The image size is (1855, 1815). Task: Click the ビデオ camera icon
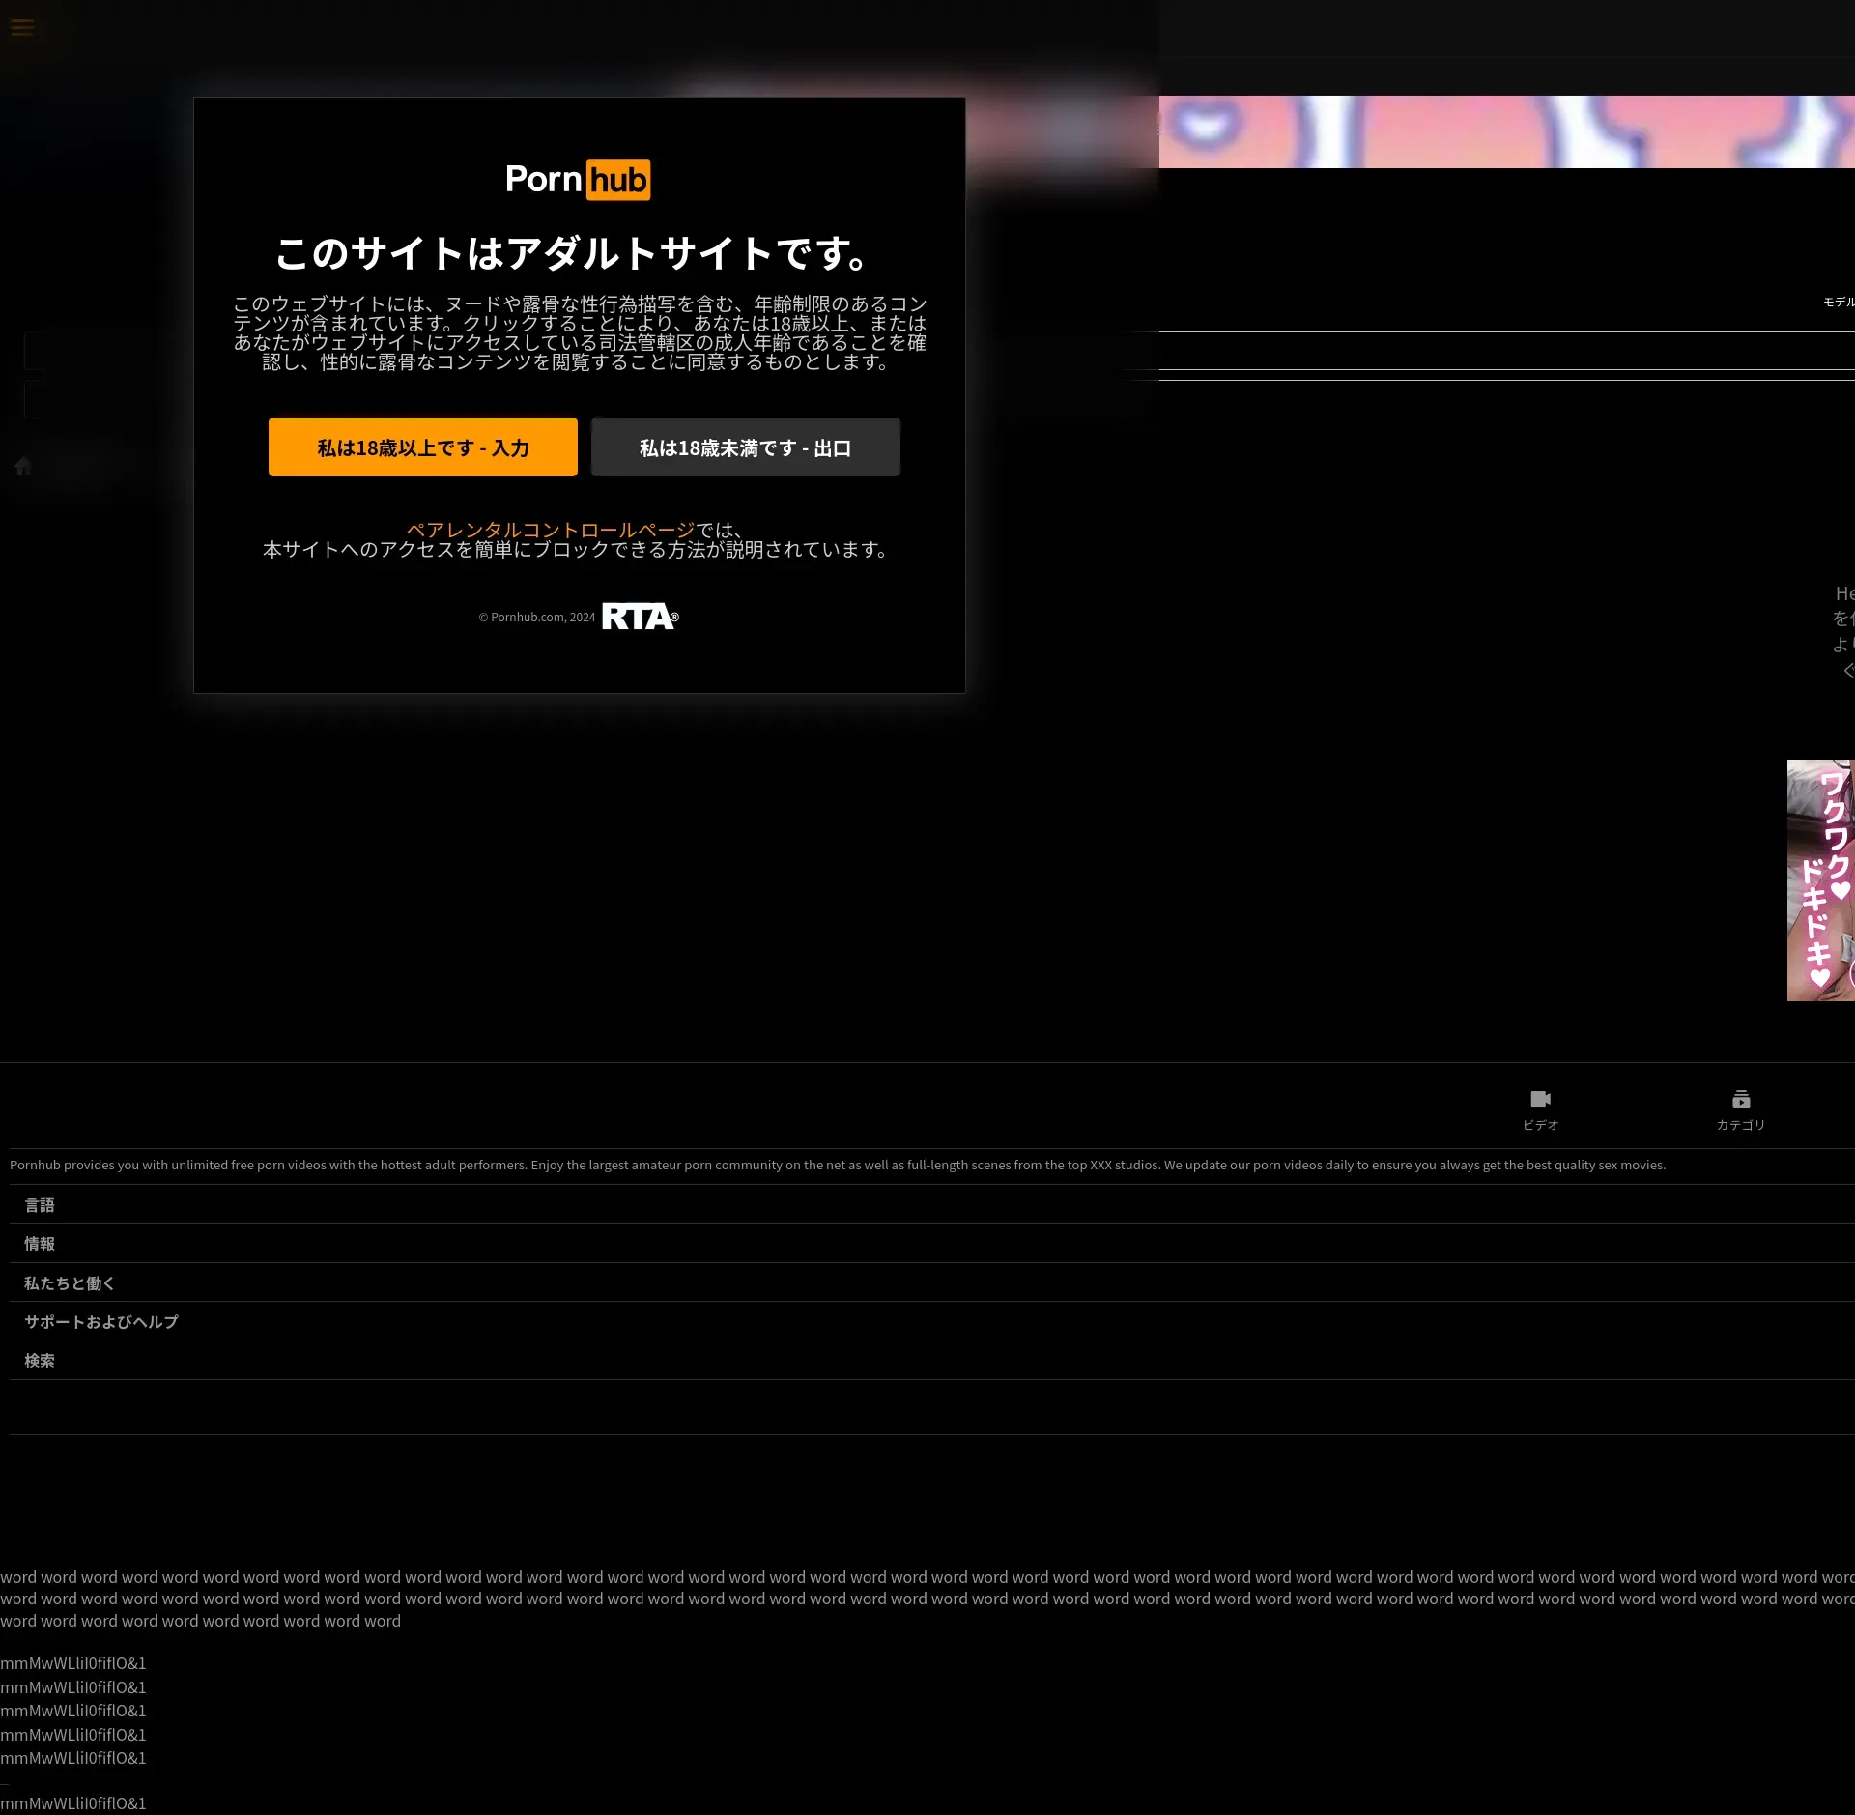(1540, 1099)
